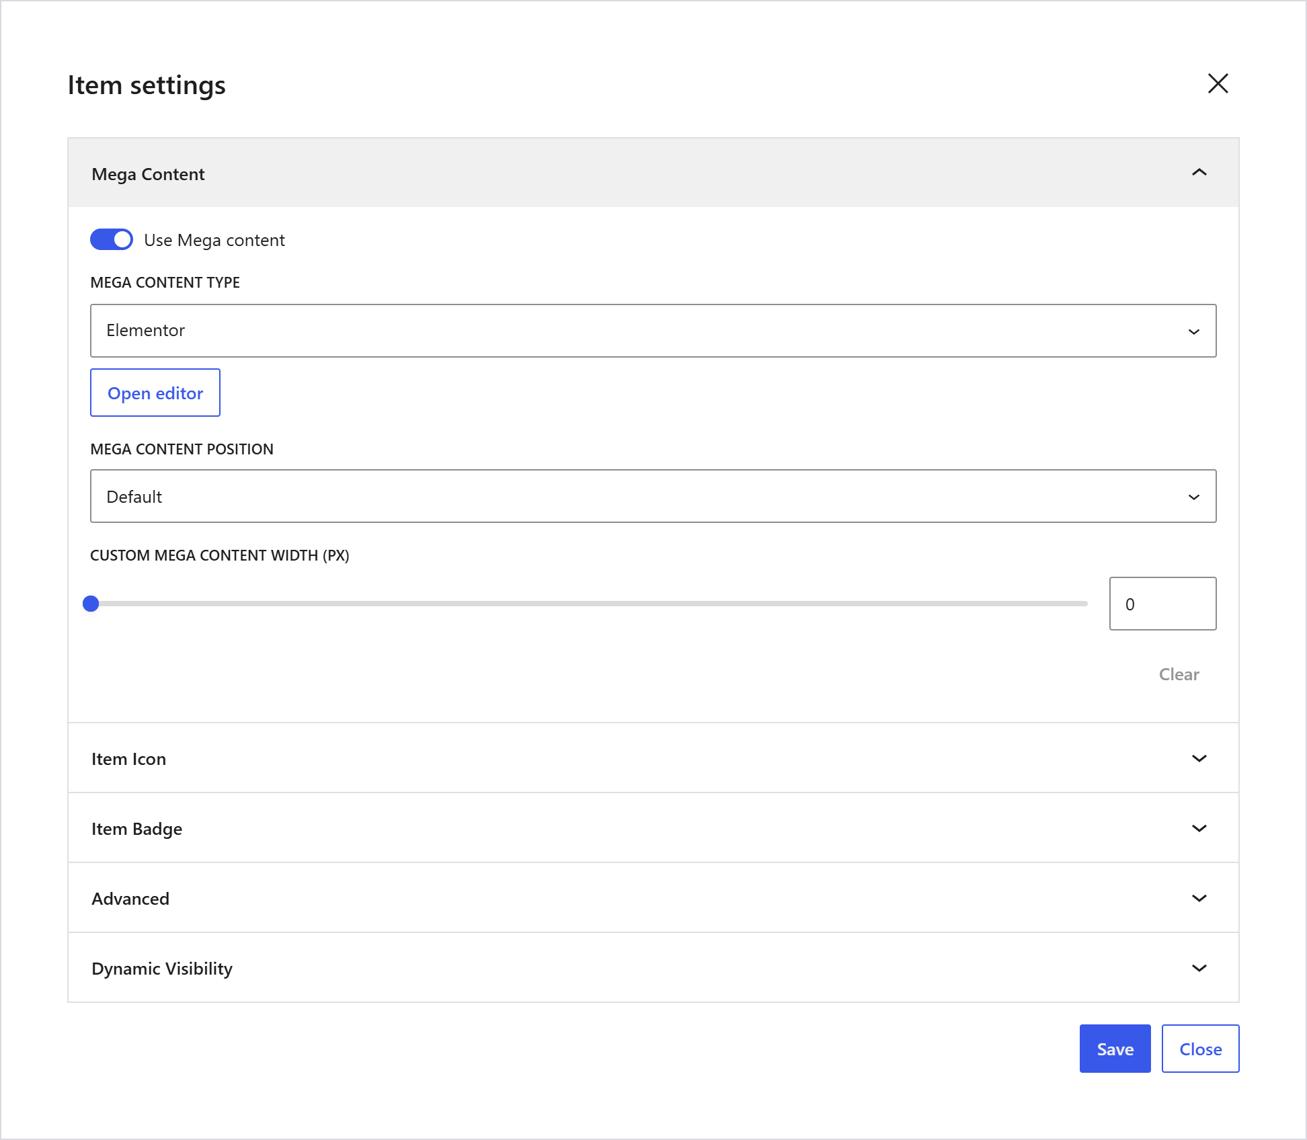Click the Open editor button
The image size is (1307, 1140).
click(155, 393)
